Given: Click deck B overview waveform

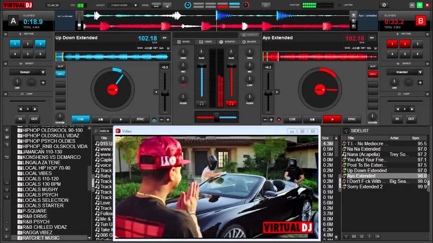Looking at the screenshot, I should [x=320, y=57].
